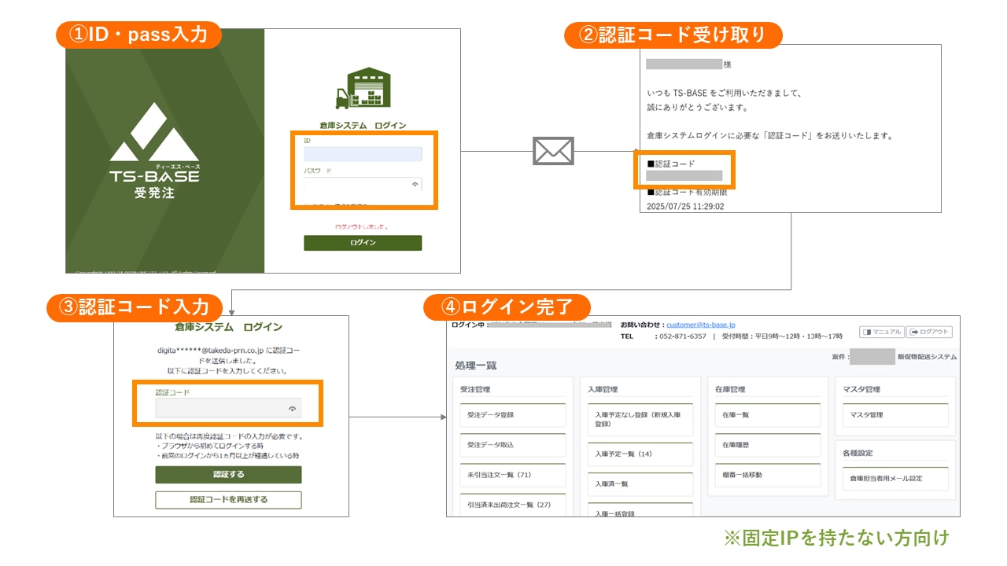Open 入庫予定一覧 (14) menu item

point(640,454)
